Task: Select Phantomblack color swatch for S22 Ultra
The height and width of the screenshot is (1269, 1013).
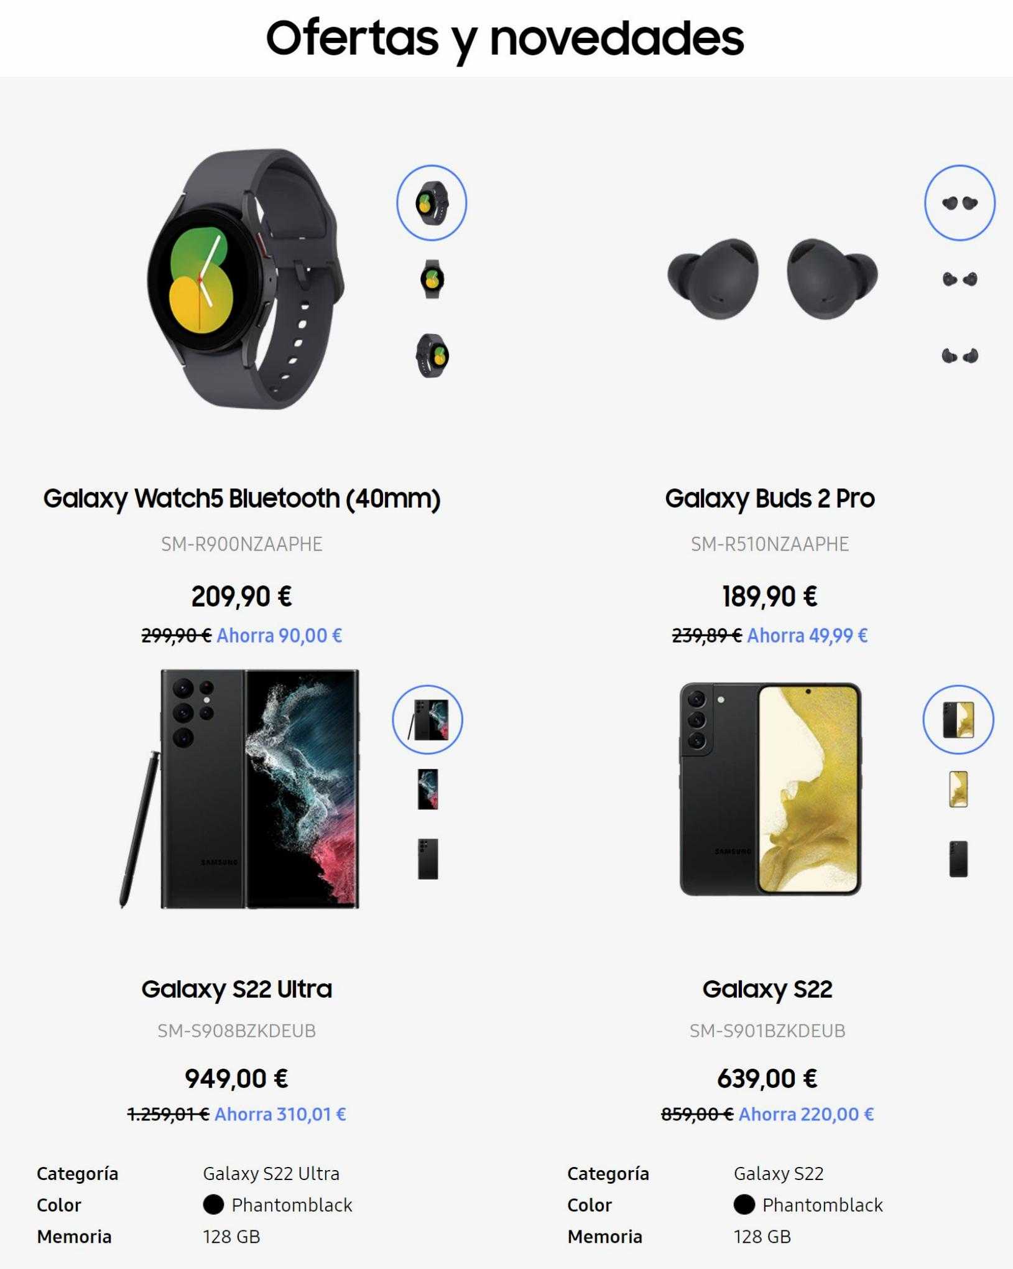Action: point(213,1205)
